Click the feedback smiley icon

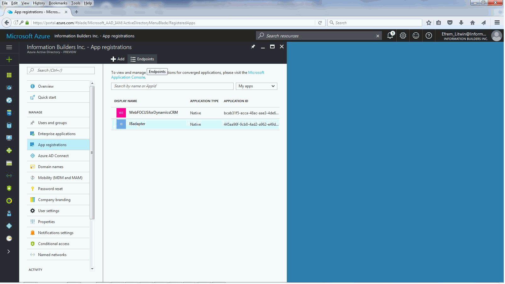coord(416,35)
